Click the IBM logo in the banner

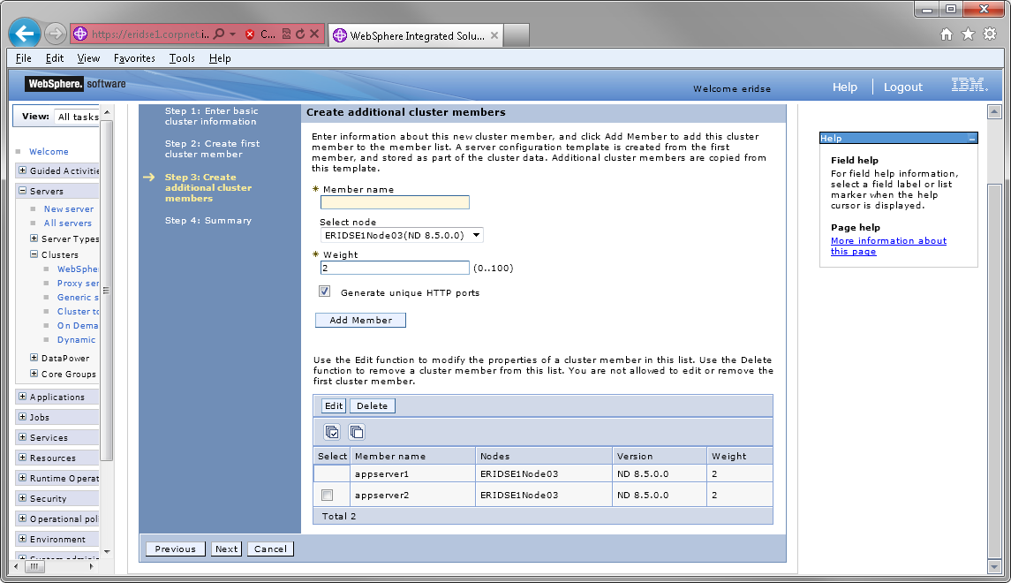[970, 85]
